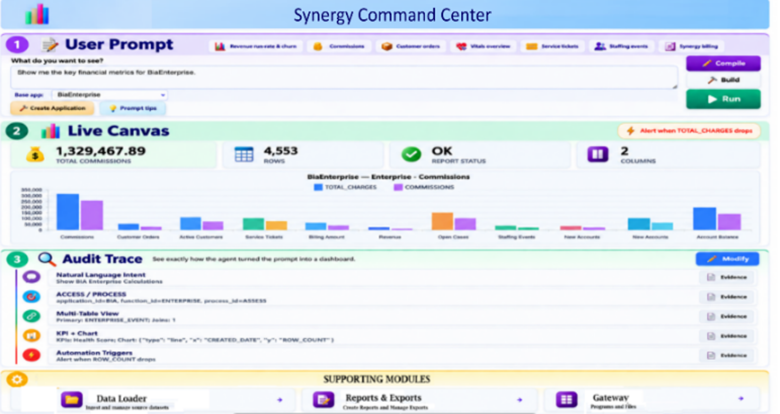Click the purple Columns icon
The height and width of the screenshot is (414, 780).
(597, 155)
